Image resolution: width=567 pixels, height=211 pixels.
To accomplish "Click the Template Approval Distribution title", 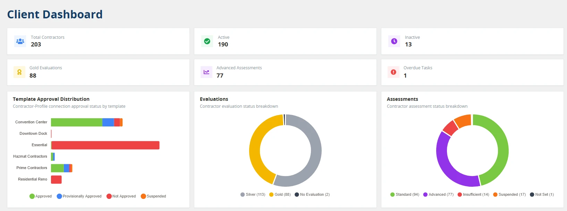I will pyautogui.click(x=51, y=99).
